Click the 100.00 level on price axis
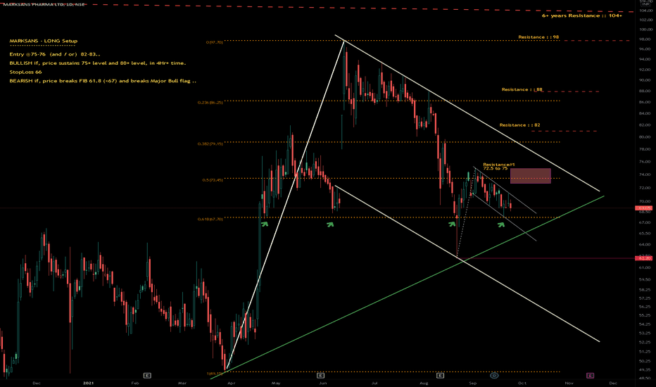 [x=645, y=30]
